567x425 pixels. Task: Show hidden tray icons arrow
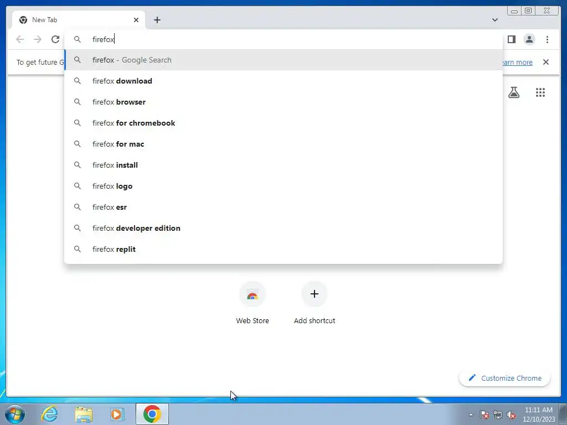click(x=471, y=414)
